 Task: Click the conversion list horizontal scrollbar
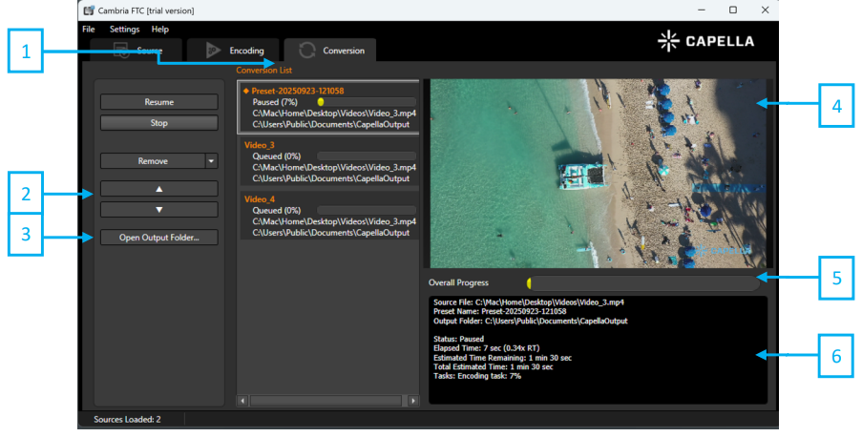[326, 401]
